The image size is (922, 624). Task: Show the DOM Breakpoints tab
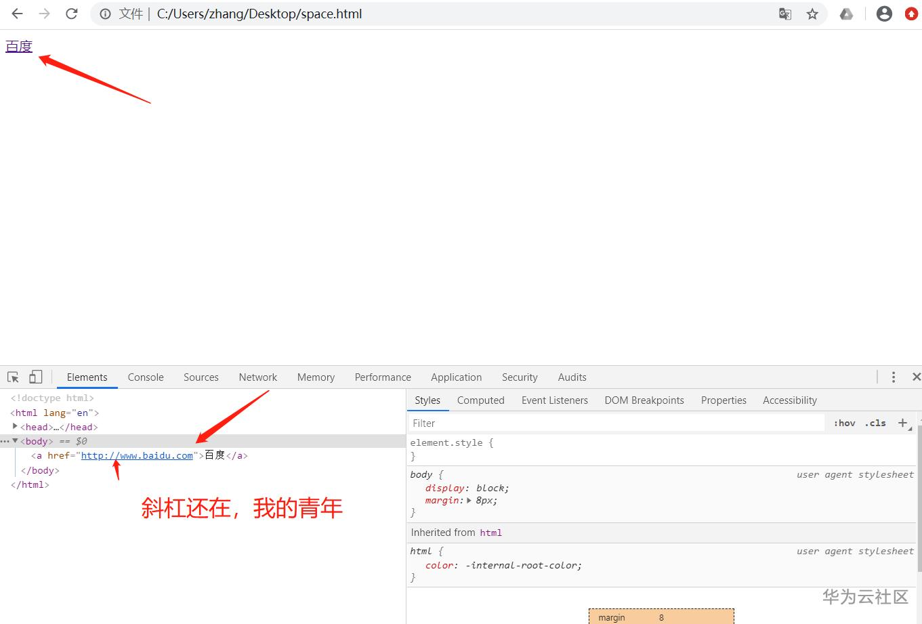[x=644, y=400]
